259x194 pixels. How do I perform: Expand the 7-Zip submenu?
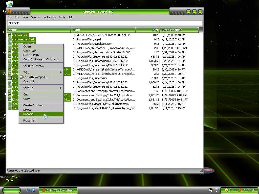pyautogui.click(x=41, y=72)
